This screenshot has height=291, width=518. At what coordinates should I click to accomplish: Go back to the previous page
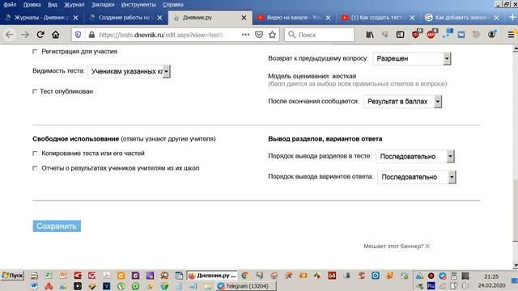point(10,35)
